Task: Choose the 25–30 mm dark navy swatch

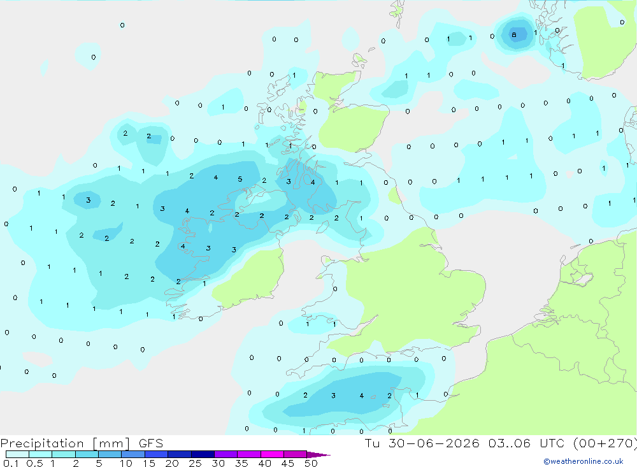Action: point(203,454)
